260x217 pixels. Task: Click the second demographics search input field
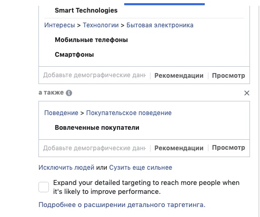[x=94, y=148]
